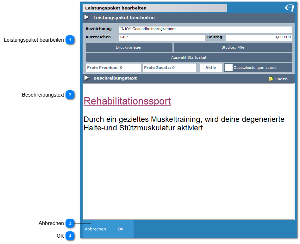Select the Freie Zusatz: 0 field
300x244 pixels.
pos(170,68)
